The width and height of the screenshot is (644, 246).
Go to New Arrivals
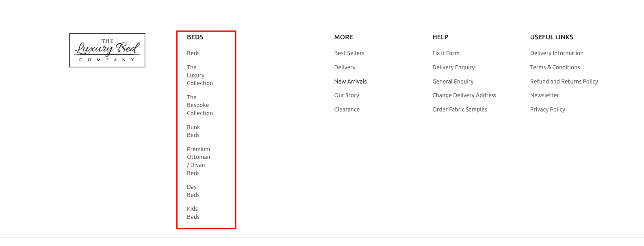click(x=350, y=81)
